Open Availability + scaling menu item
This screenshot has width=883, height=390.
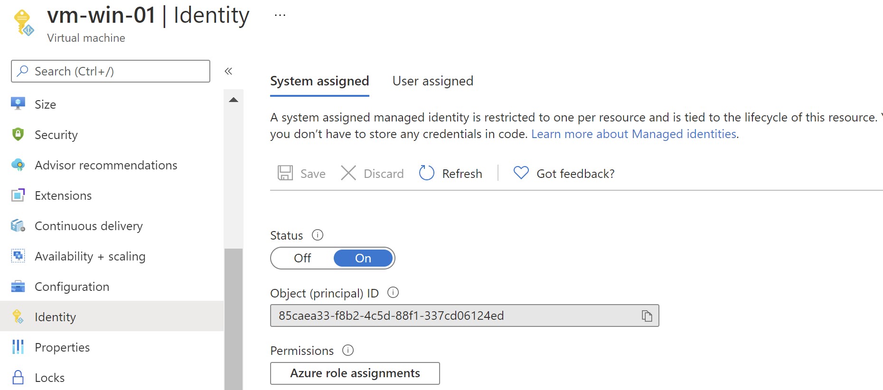(112, 256)
